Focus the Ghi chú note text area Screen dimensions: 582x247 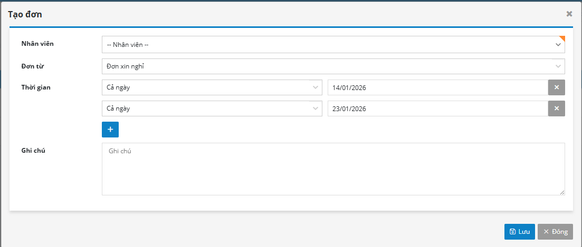[x=333, y=169]
